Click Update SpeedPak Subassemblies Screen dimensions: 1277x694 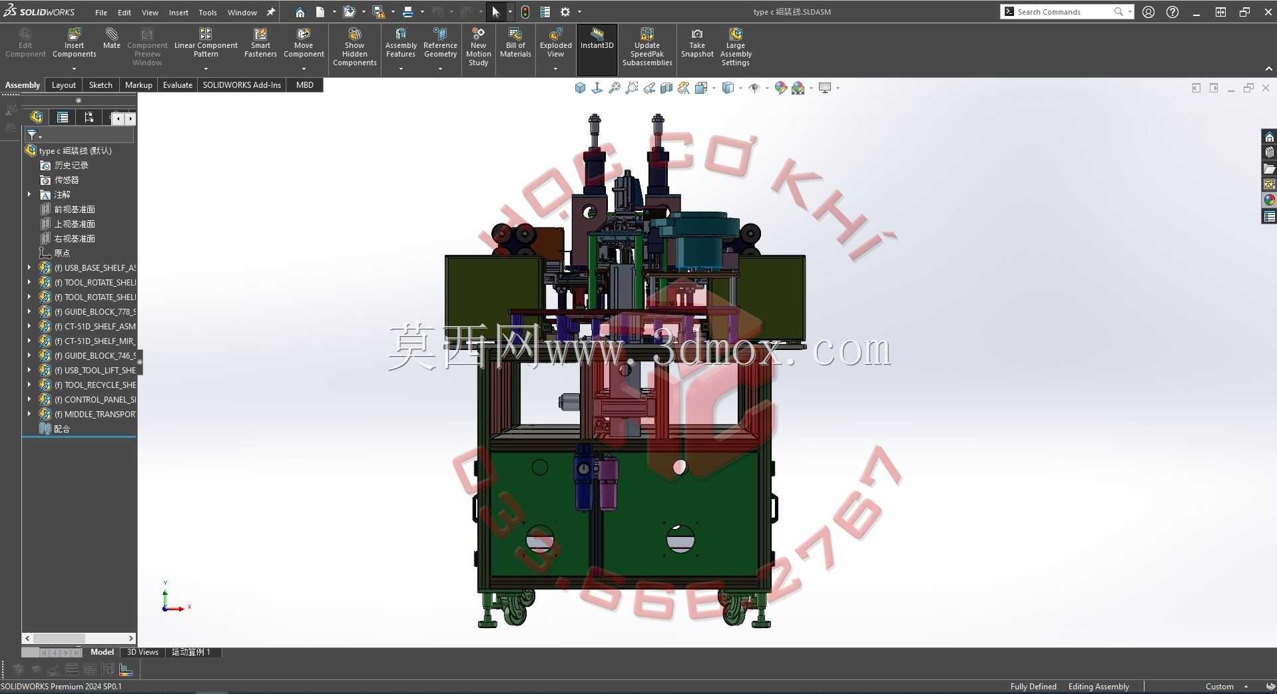coord(647,47)
